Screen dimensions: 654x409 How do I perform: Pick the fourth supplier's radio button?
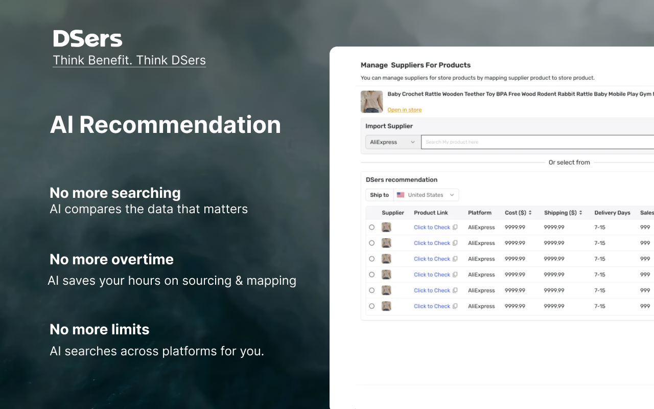point(371,275)
